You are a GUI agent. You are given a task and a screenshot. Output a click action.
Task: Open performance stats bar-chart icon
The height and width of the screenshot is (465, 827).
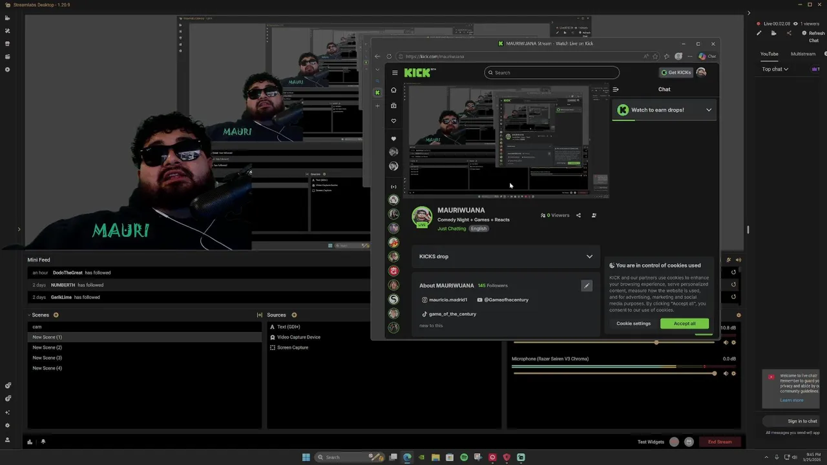(x=30, y=442)
